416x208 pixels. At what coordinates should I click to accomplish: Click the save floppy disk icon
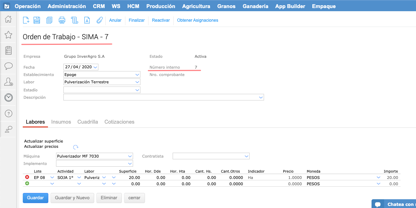coord(36,20)
